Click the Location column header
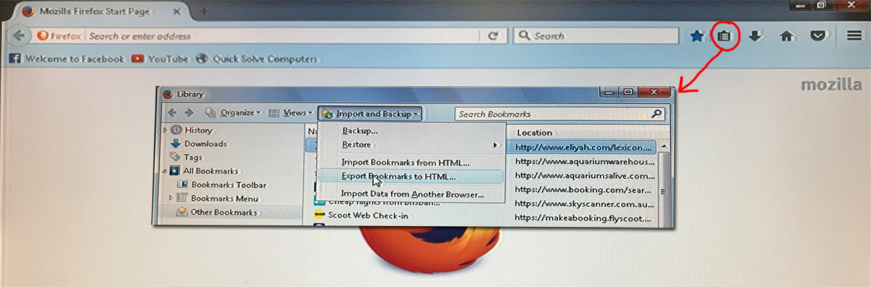Image resolution: width=871 pixels, height=287 pixels. [535, 132]
